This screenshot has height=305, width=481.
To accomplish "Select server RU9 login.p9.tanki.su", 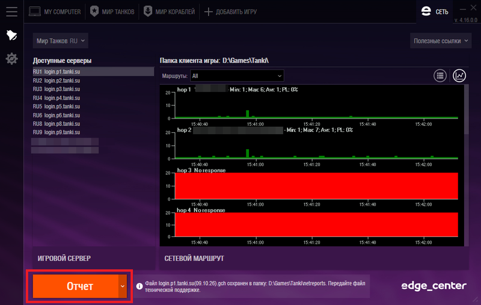I will click(93, 132).
